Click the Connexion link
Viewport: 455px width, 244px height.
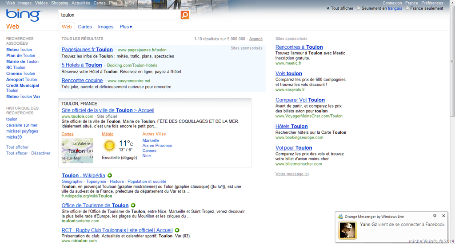(392, 3)
